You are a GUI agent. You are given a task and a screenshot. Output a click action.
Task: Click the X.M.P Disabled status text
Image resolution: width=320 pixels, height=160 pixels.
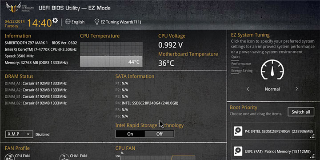click(x=43, y=135)
